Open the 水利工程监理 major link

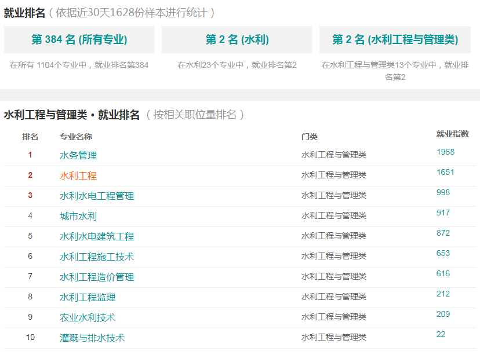point(88,297)
